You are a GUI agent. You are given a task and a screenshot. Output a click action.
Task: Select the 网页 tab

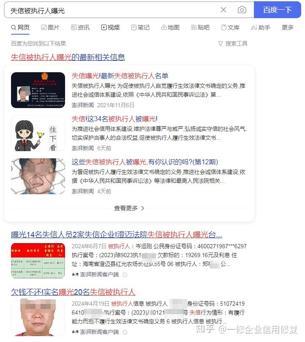tap(20, 27)
